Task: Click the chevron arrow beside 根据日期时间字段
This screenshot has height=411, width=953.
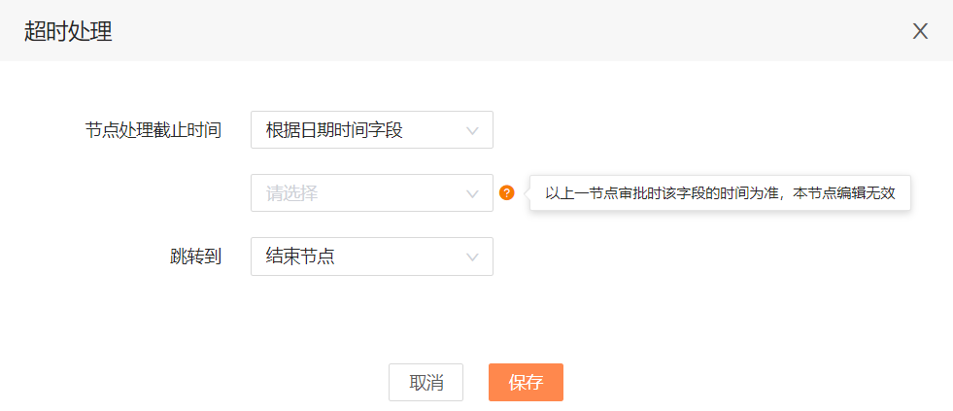Action: (472, 131)
